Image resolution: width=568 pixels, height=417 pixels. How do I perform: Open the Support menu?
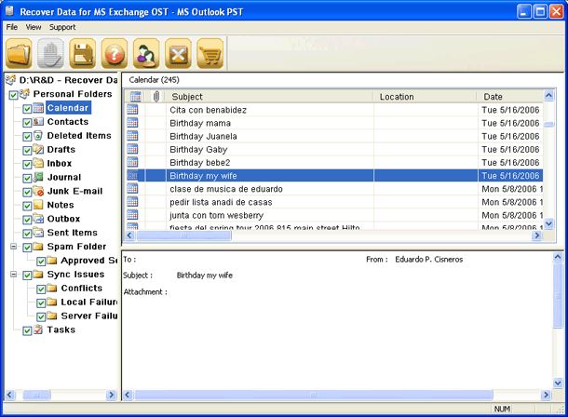pyautogui.click(x=62, y=28)
